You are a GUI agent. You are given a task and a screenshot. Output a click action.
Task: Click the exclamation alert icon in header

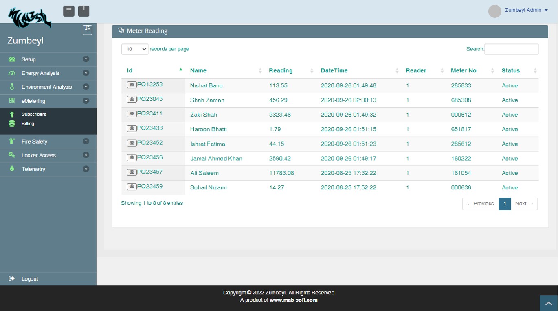[x=83, y=11]
